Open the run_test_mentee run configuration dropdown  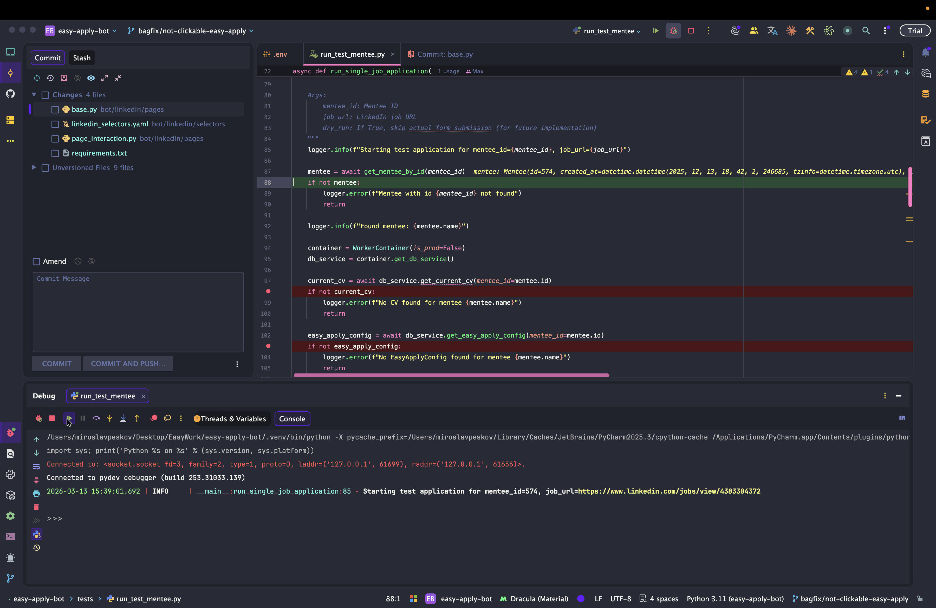tap(608, 31)
